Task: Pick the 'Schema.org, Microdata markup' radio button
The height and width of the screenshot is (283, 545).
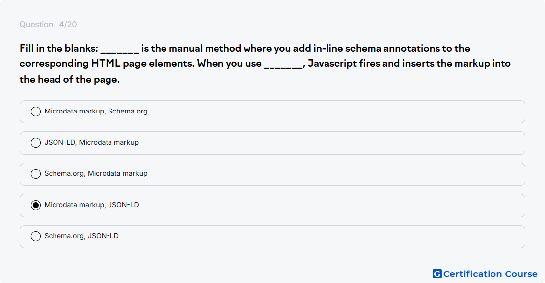Action: coord(36,174)
